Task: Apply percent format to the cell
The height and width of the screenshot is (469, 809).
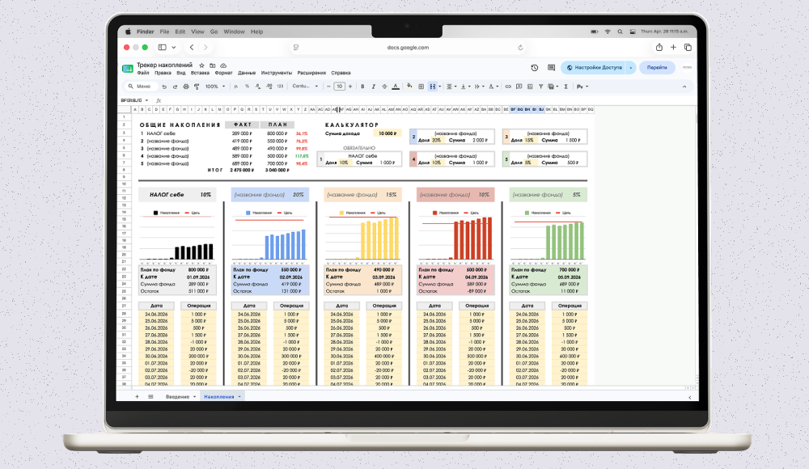Action: (247, 87)
